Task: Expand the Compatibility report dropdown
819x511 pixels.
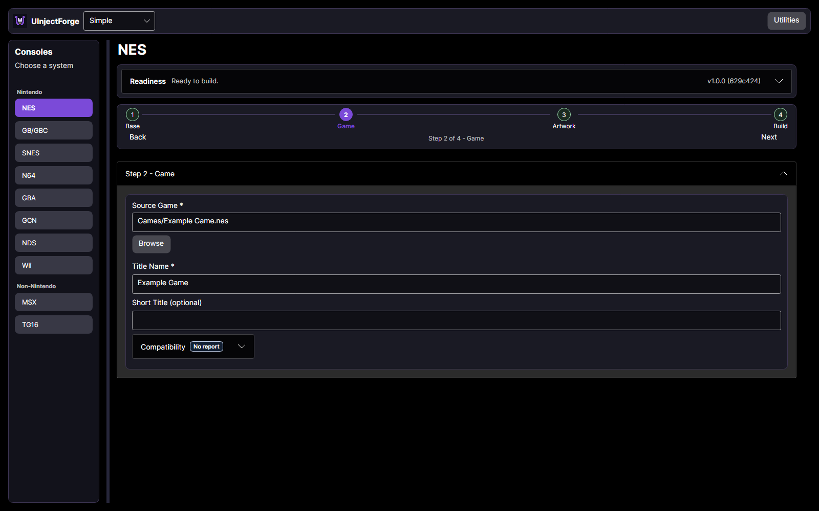Action: [x=242, y=346]
